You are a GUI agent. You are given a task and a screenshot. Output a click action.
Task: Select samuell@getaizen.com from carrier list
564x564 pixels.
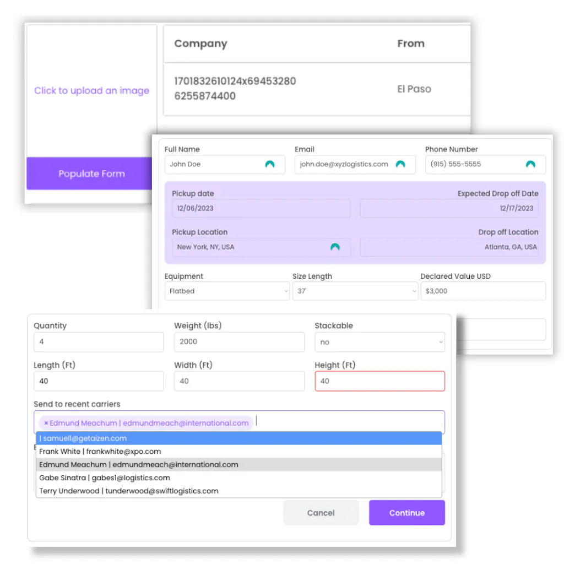tap(238, 438)
